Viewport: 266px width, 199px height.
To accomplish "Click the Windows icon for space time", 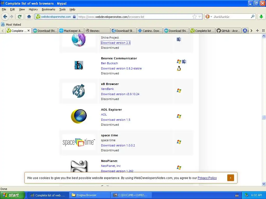I will pos(179,142).
